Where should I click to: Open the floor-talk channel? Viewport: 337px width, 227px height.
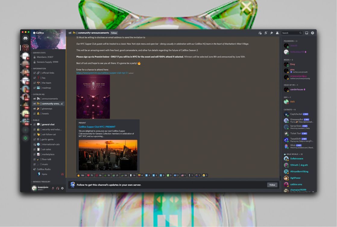pos(48,159)
